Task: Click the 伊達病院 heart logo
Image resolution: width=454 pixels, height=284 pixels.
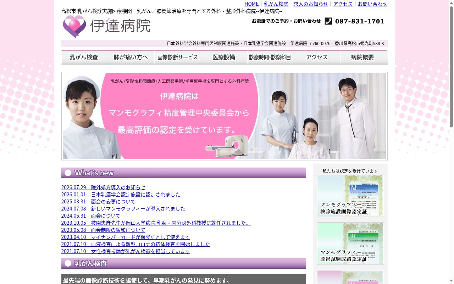Action: coord(106,27)
